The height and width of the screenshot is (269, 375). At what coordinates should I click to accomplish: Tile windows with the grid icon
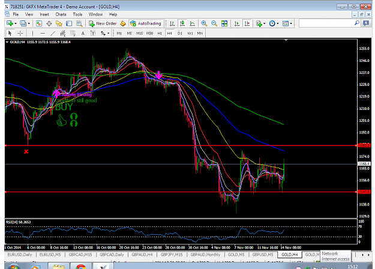tap(224, 23)
